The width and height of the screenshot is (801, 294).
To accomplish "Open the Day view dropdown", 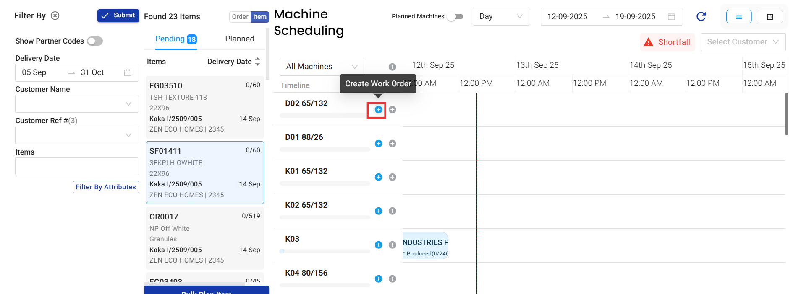I will [x=500, y=17].
